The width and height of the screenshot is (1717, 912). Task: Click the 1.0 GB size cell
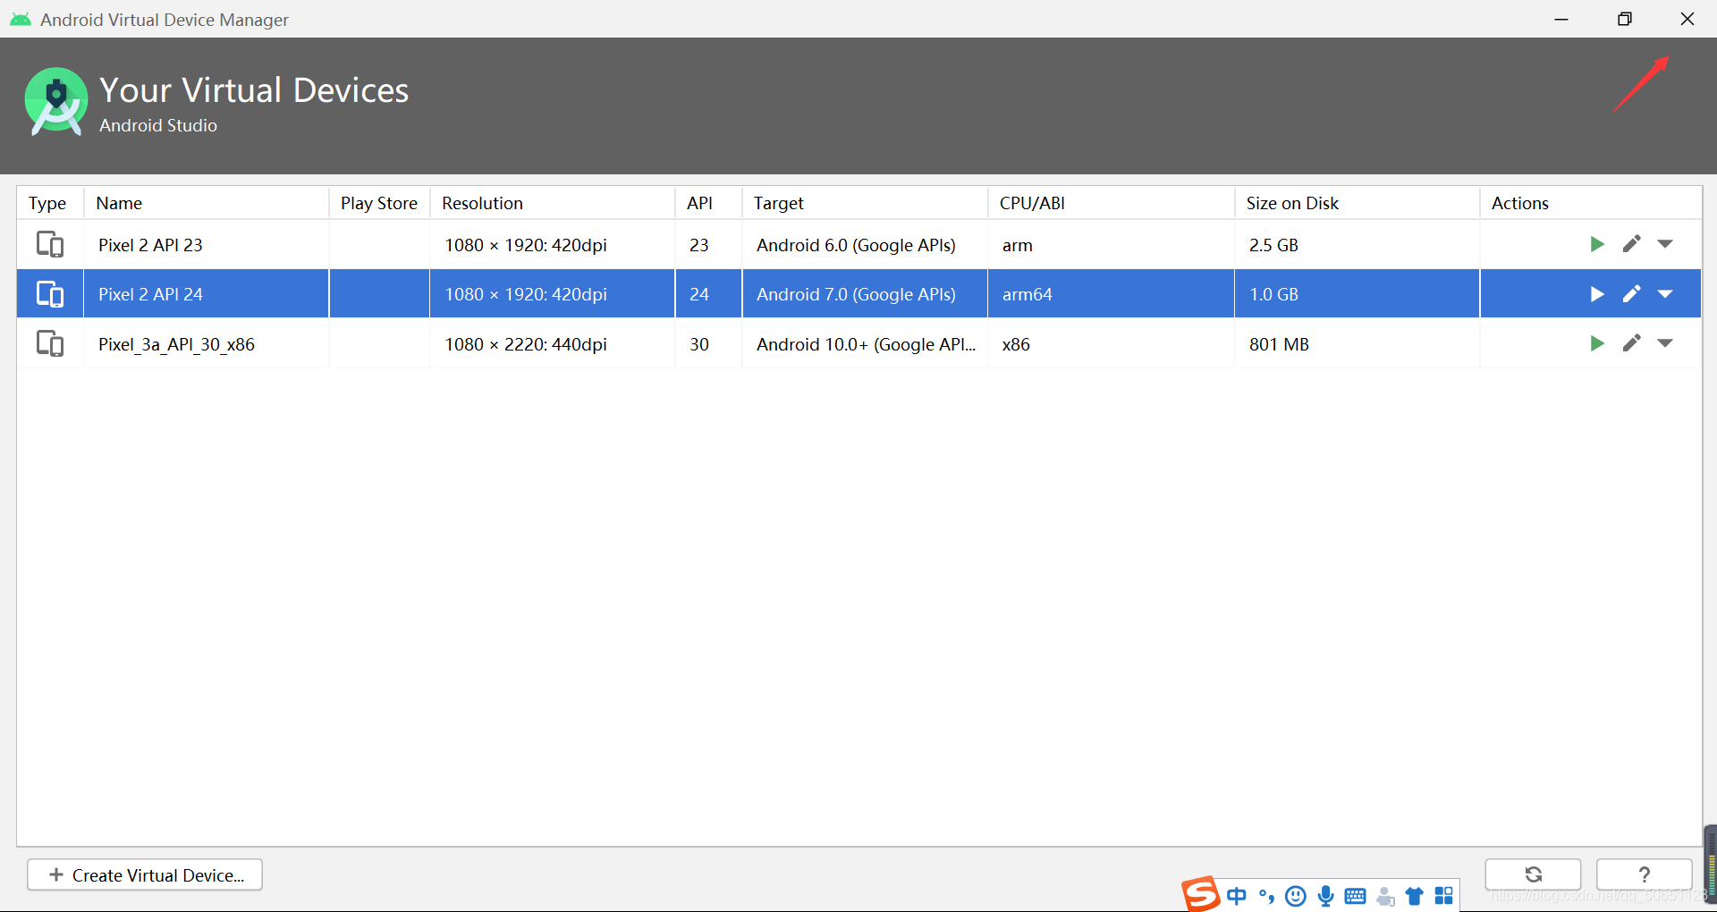click(1358, 294)
